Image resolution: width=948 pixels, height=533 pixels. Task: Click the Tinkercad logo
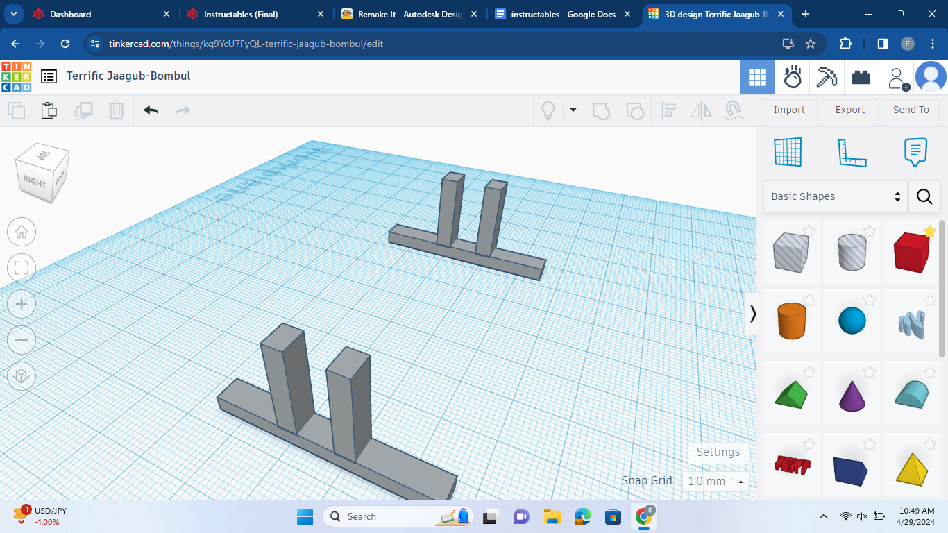[x=17, y=76]
